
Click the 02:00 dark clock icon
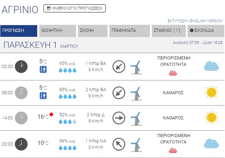click(x=21, y=66)
